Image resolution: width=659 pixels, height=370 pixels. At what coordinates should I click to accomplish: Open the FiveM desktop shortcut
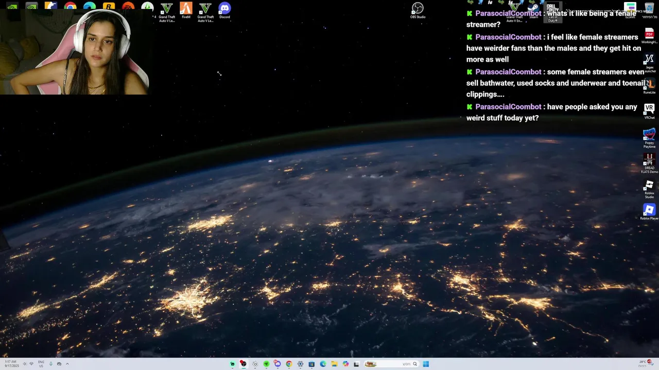click(186, 10)
